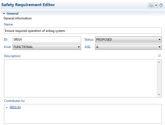This screenshot has width=165, height=125.
Task: Click inside the Description text area
Action: [x=80, y=78]
